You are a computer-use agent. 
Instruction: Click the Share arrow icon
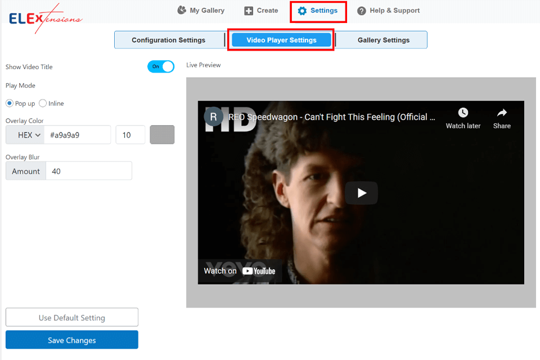click(502, 112)
